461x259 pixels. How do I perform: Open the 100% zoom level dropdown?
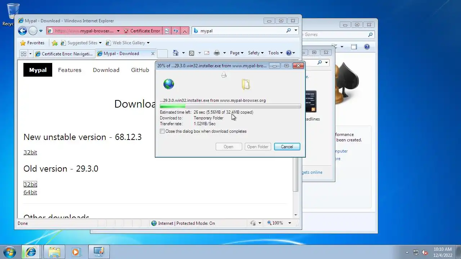[x=289, y=223]
